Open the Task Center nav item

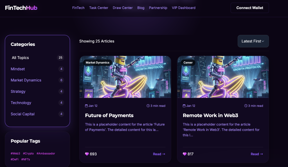[x=98, y=8]
